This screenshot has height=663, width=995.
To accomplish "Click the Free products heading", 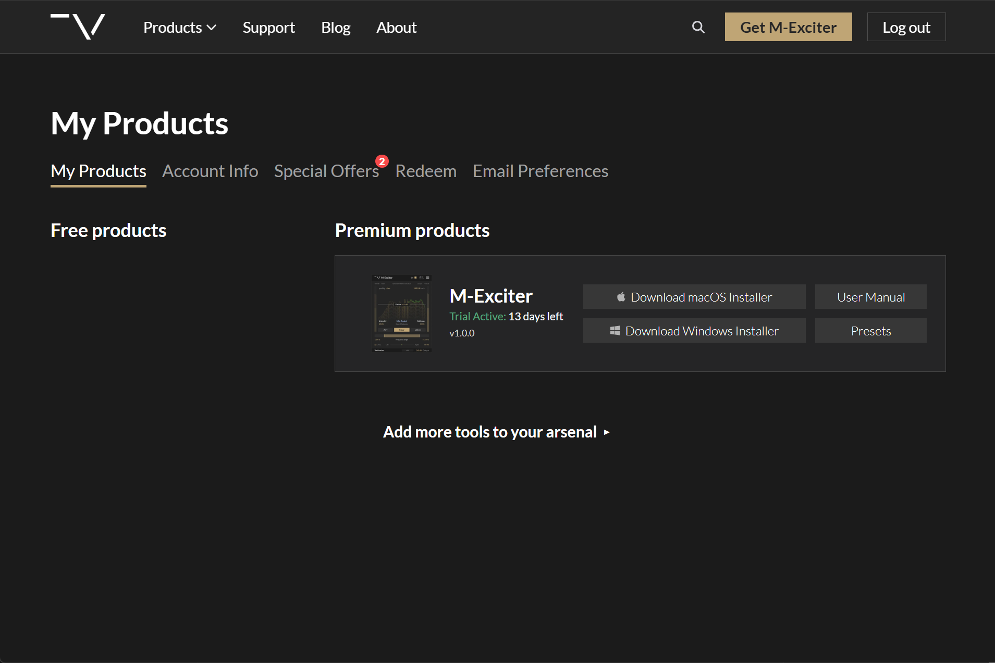I will [108, 230].
